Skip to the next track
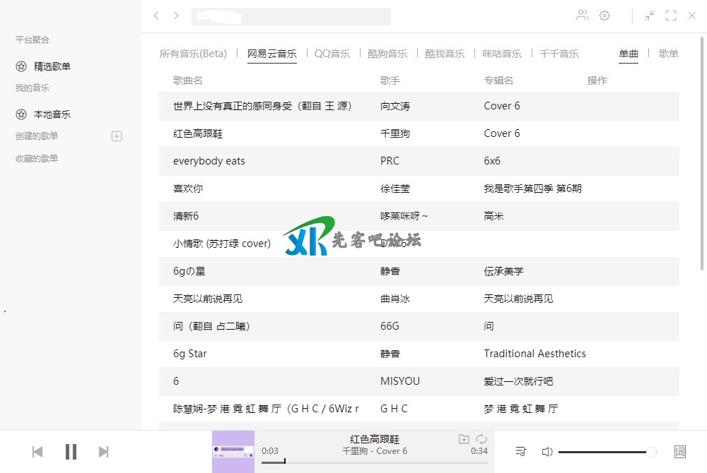The image size is (707, 473). pos(103,452)
